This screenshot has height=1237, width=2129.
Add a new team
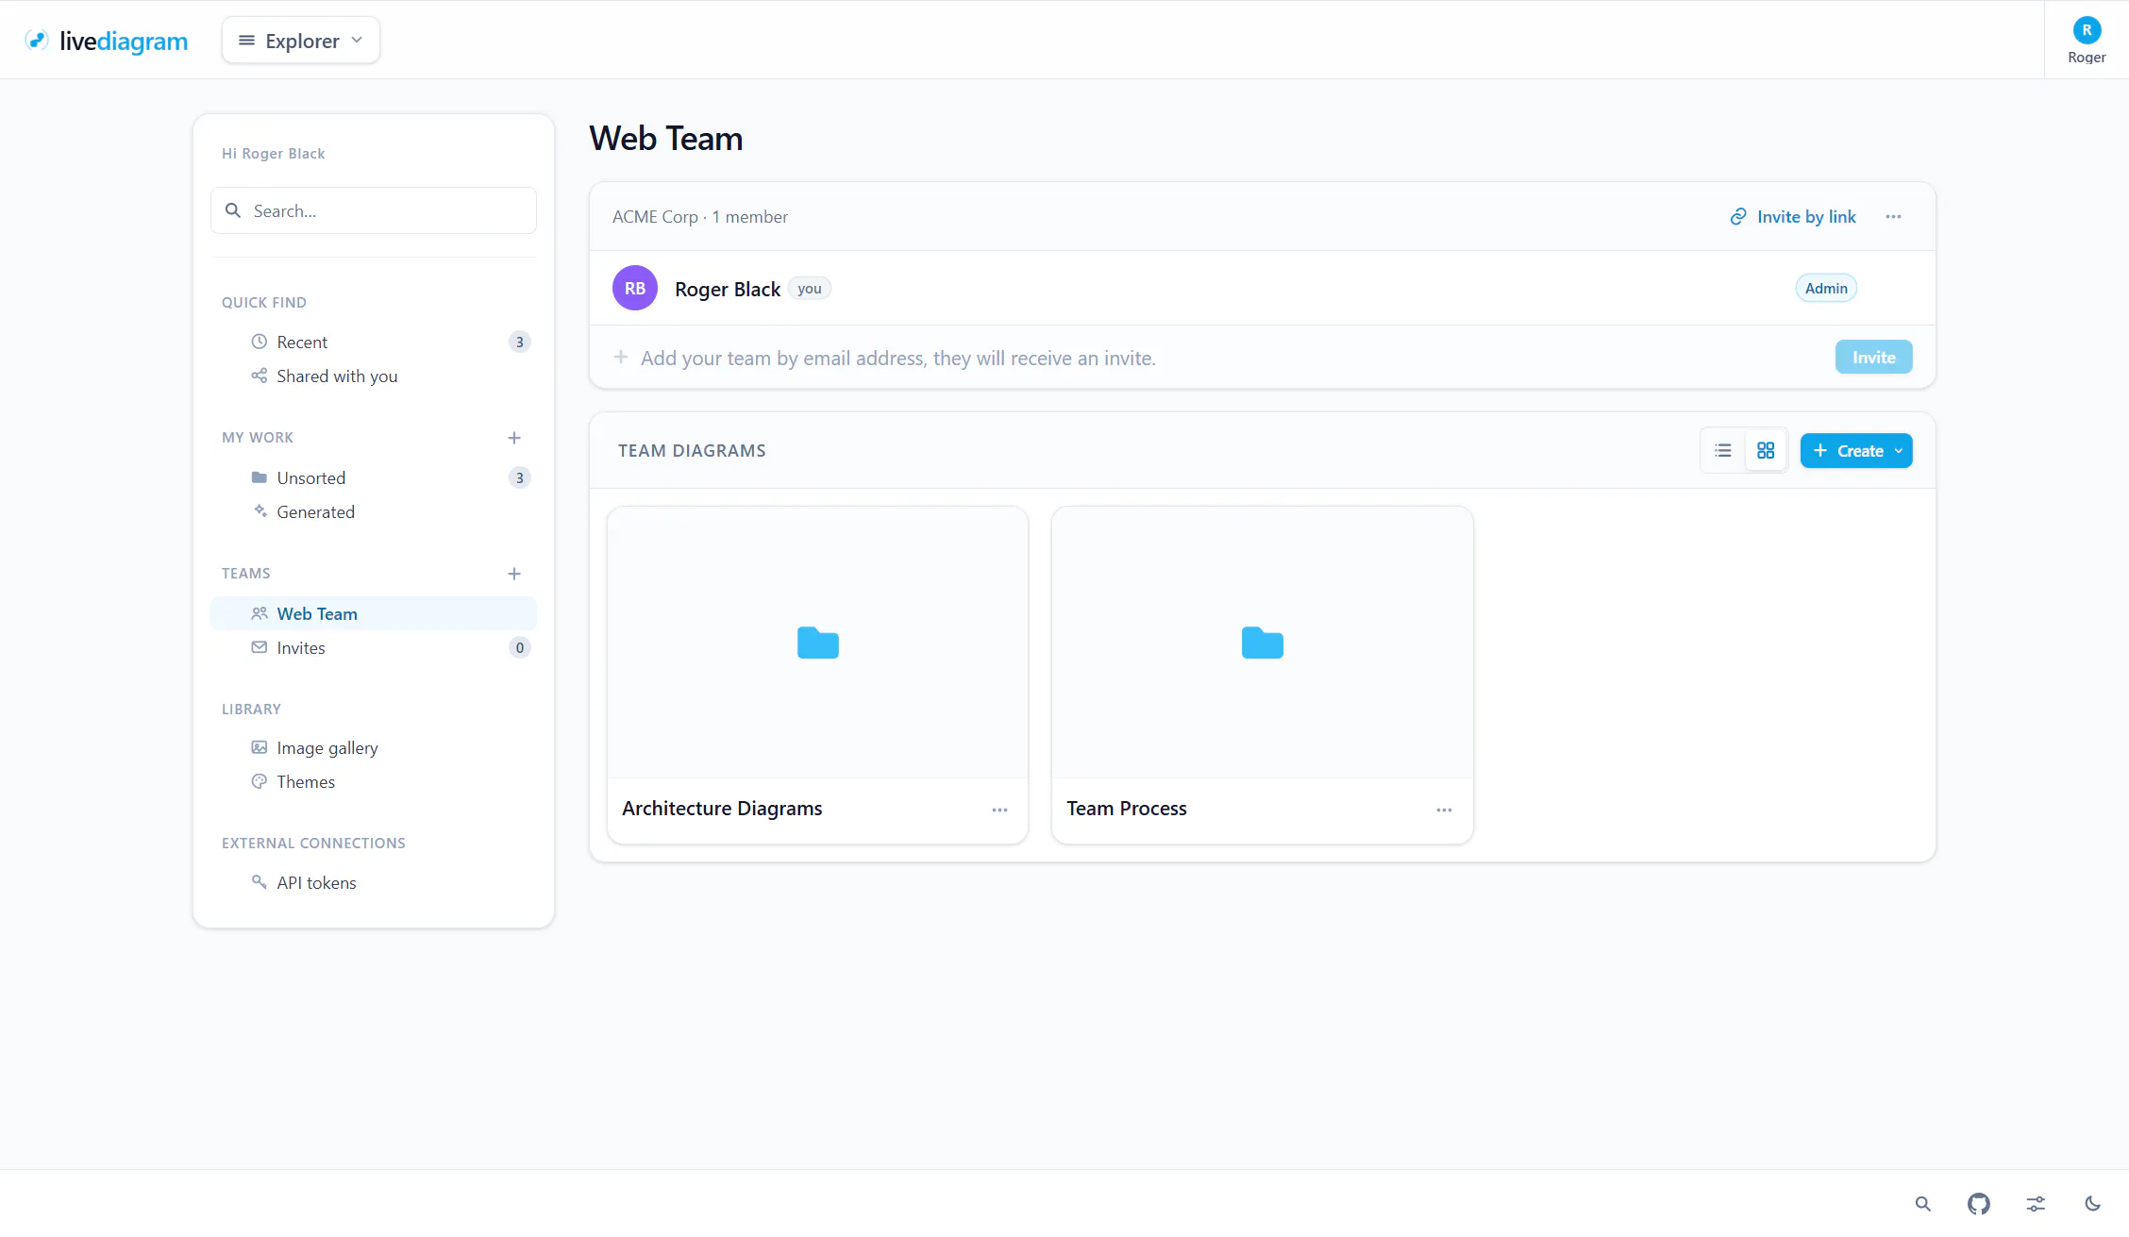point(514,574)
